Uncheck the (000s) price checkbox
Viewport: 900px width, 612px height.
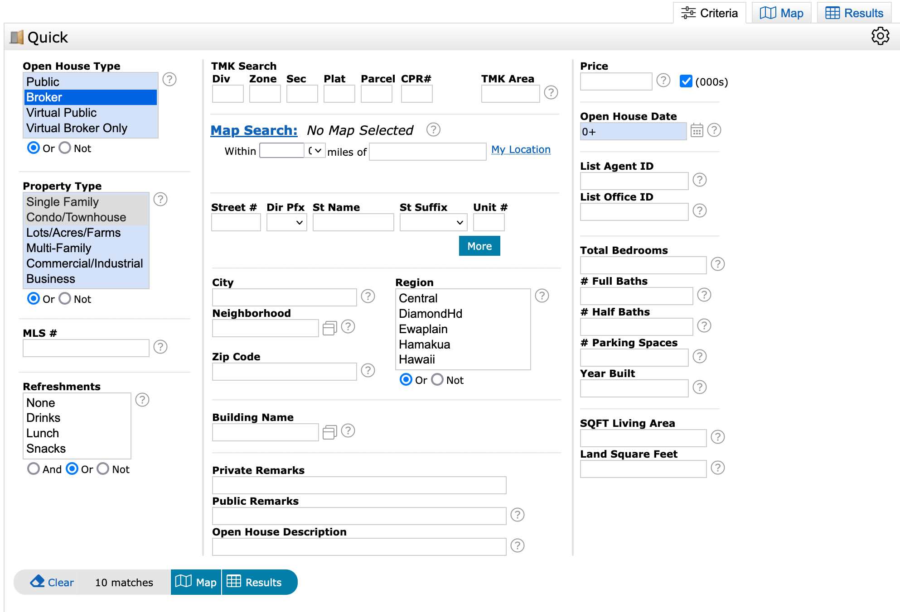[x=686, y=81]
